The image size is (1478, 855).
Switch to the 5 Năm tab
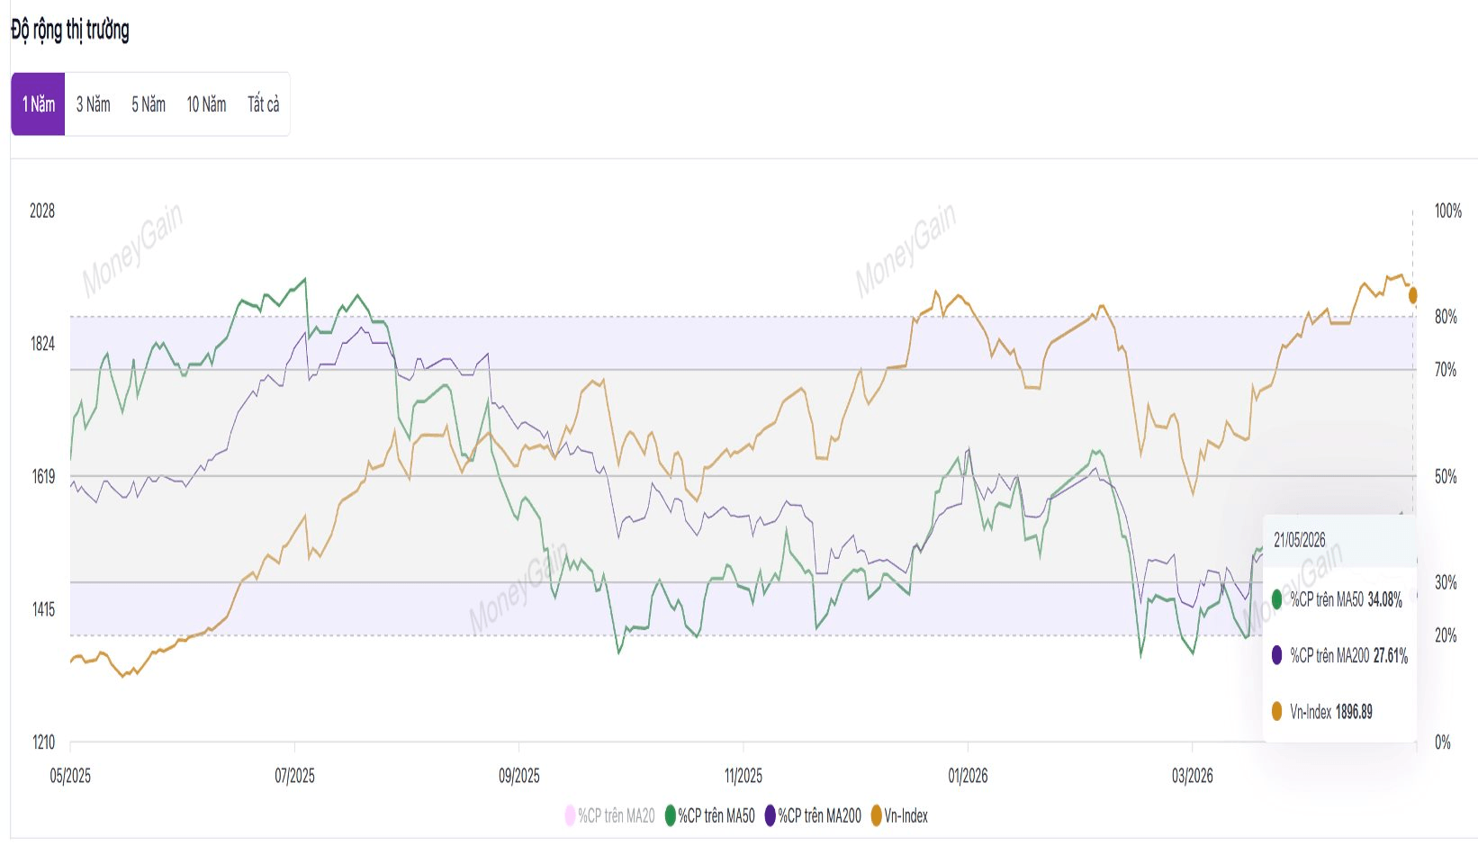149,104
